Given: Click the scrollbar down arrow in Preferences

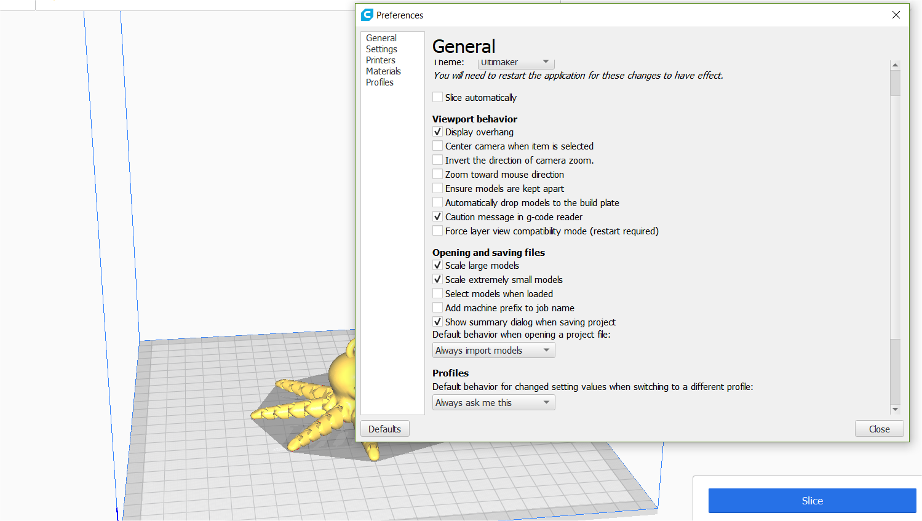Looking at the screenshot, I should (x=895, y=409).
